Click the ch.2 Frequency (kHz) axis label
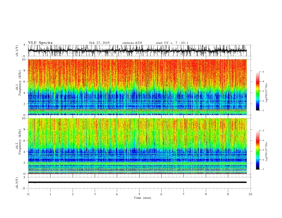Image resolution: width=282 pixels, height=218 pixels. [x=19, y=142]
